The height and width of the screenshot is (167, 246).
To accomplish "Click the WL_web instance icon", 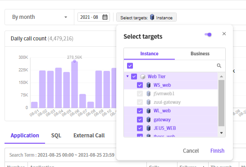I will pyautogui.click(x=148, y=111).
